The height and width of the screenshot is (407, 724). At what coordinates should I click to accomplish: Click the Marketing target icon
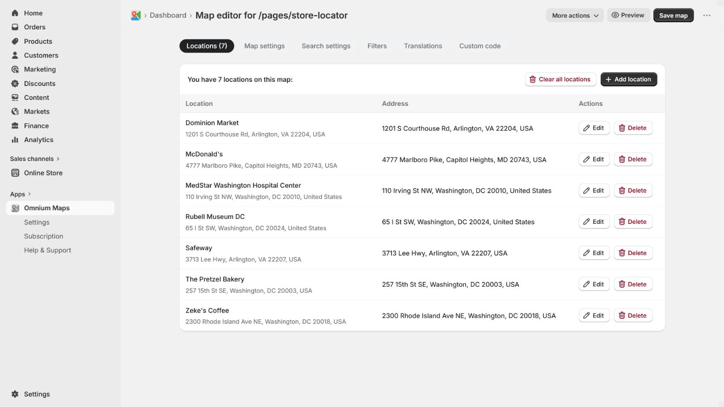(x=15, y=69)
